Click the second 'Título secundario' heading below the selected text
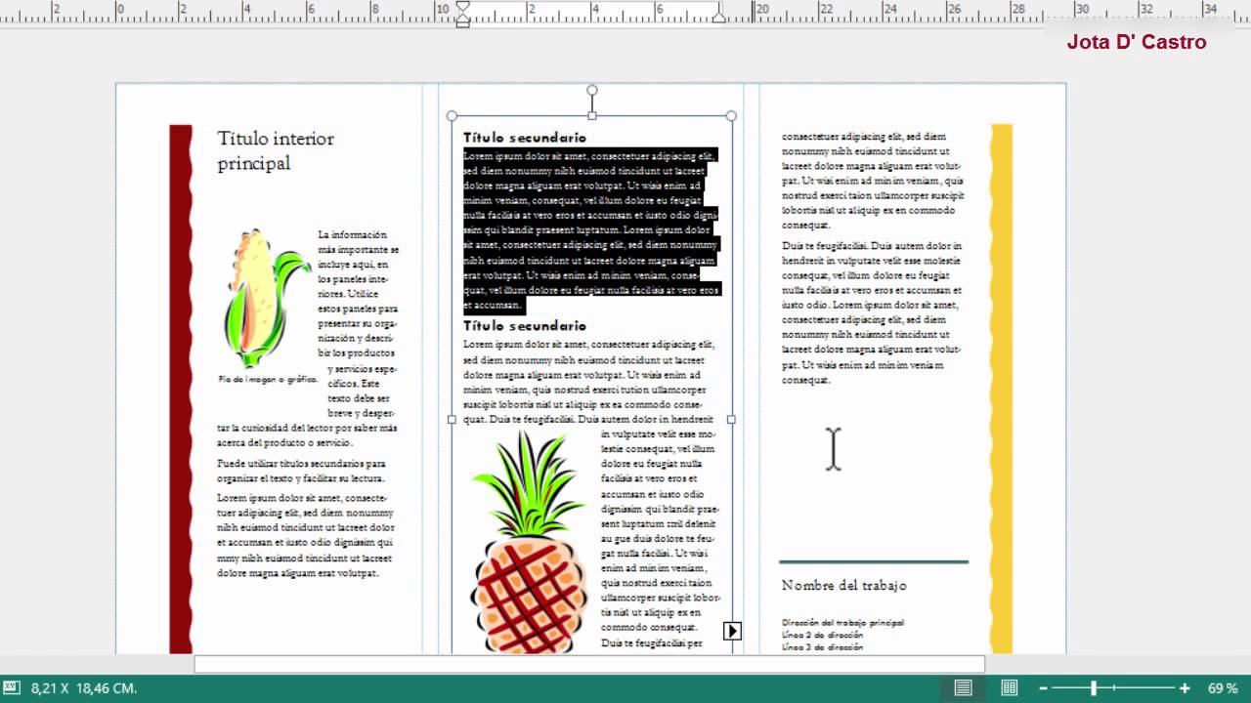This screenshot has width=1251, height=703. pyautogui.click(x=525, y=325)
